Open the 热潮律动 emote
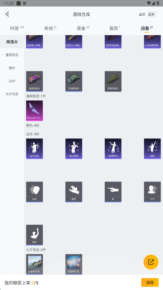This screenshot has height=290, width=163. point(113,149)
